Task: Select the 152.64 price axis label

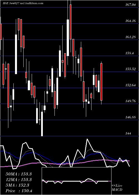Action: 131,85
